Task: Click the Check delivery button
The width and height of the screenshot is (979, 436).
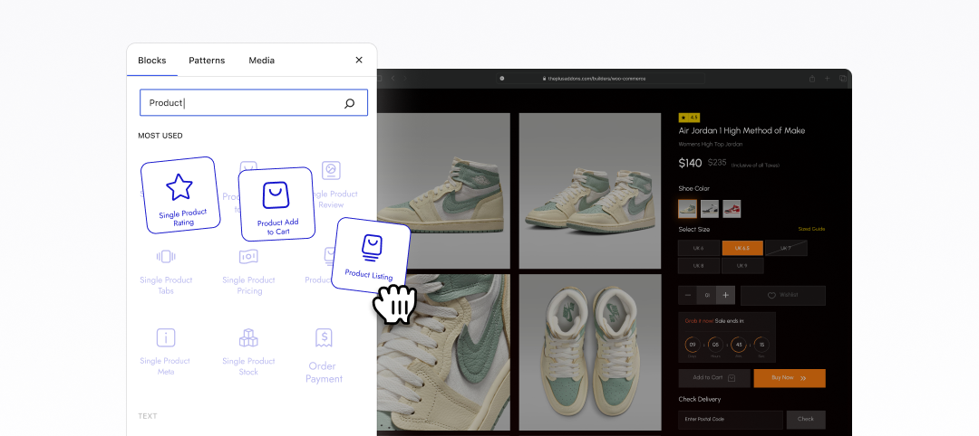Action: point(806,419)
